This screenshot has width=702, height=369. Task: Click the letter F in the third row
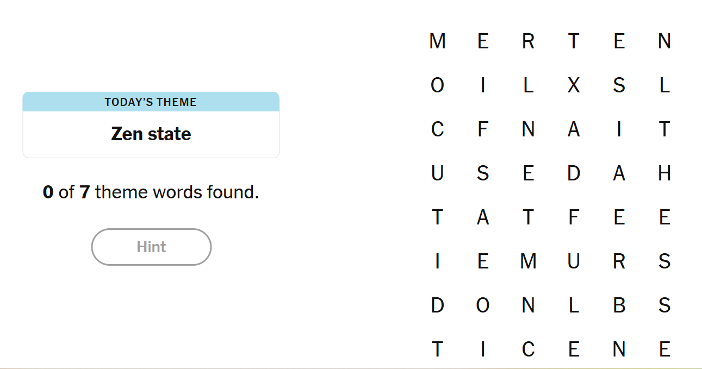(482, 129)
